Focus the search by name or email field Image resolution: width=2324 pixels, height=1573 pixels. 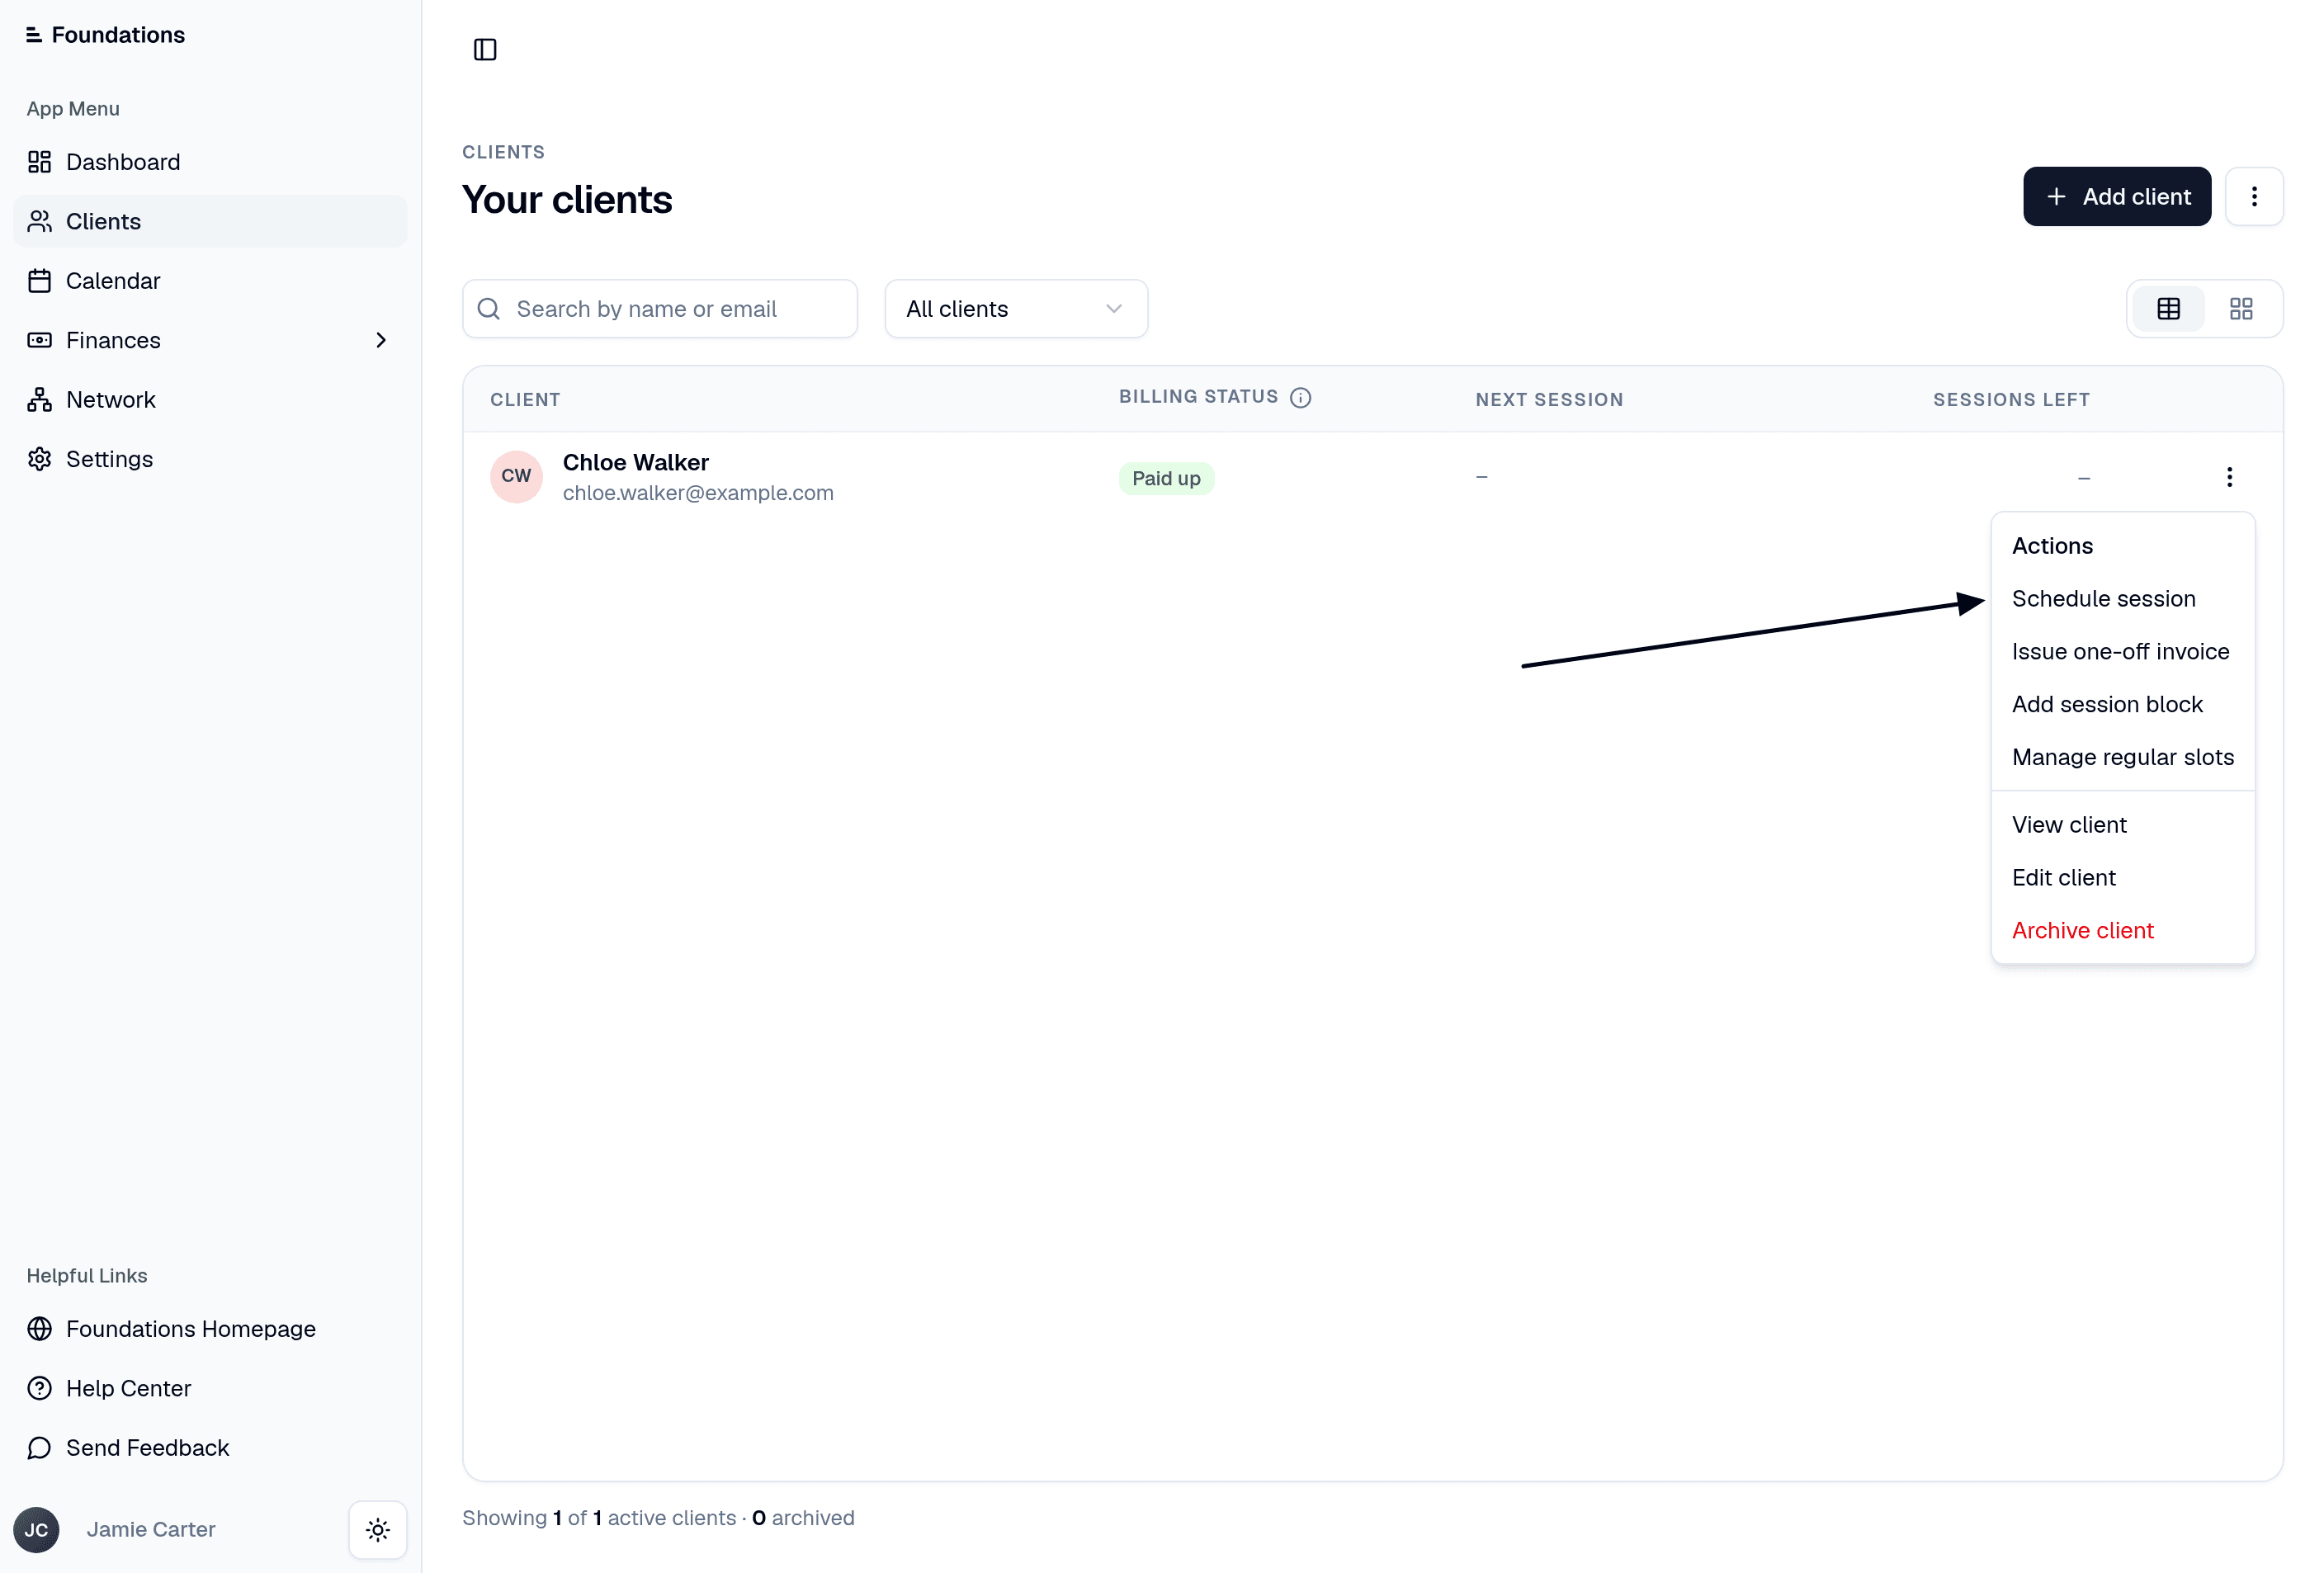click(660, 309)
